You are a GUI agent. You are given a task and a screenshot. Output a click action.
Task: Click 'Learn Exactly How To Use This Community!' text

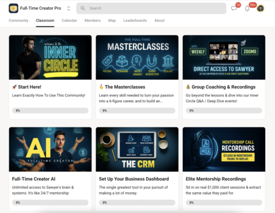point(49,95)
